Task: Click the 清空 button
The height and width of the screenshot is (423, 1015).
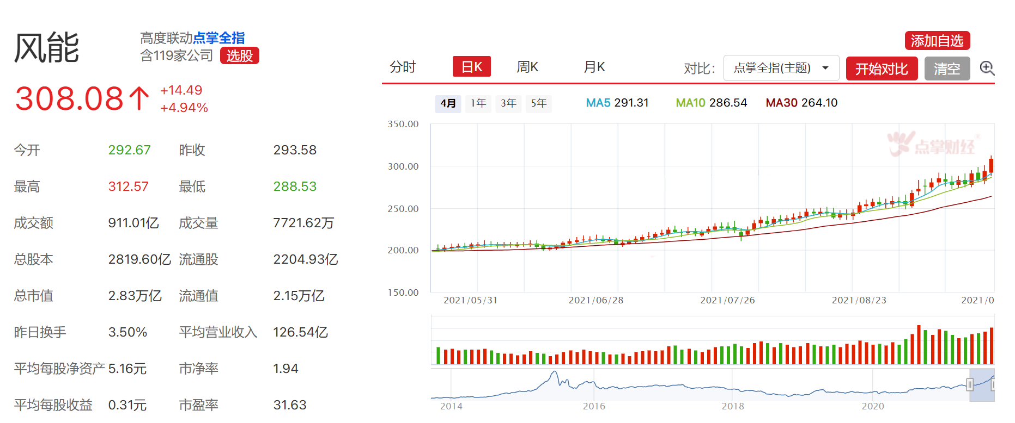Action: (x=947, y=69)
